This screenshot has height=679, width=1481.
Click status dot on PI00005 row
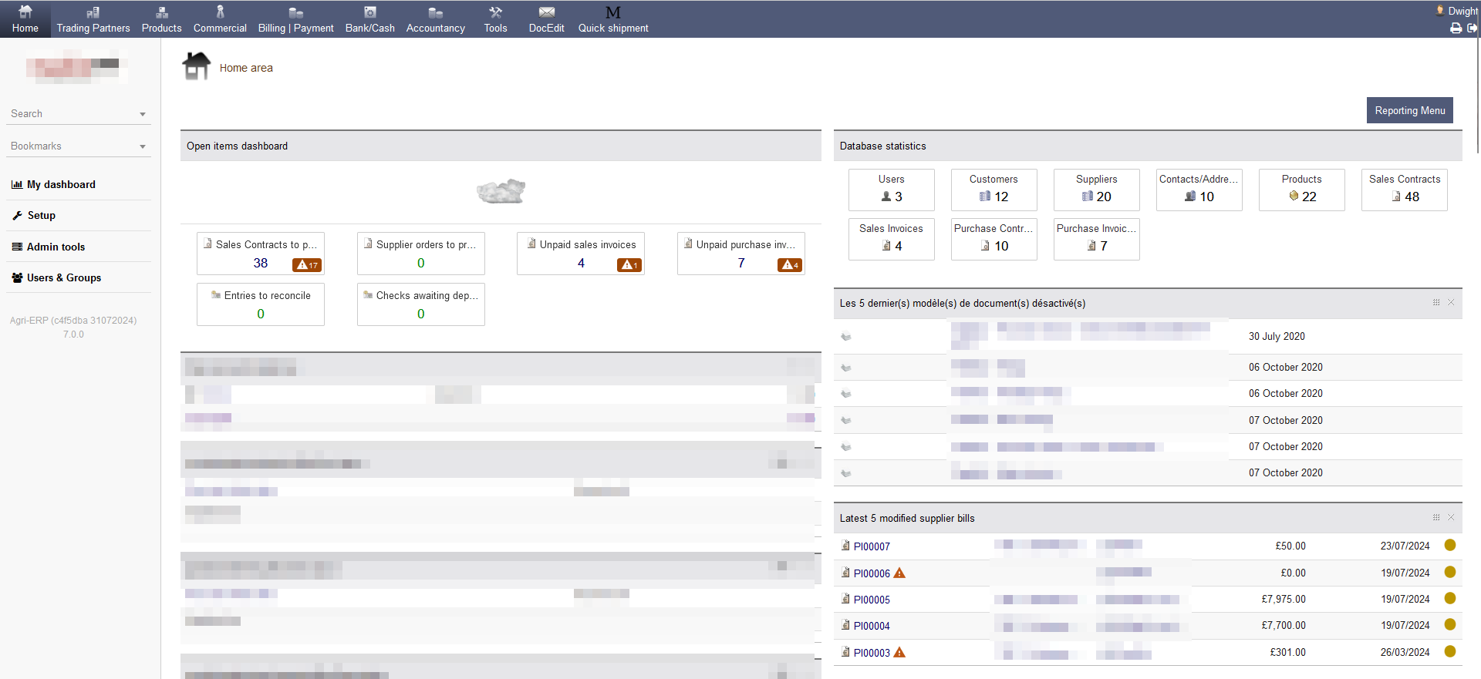click(x=1450, y=598)
